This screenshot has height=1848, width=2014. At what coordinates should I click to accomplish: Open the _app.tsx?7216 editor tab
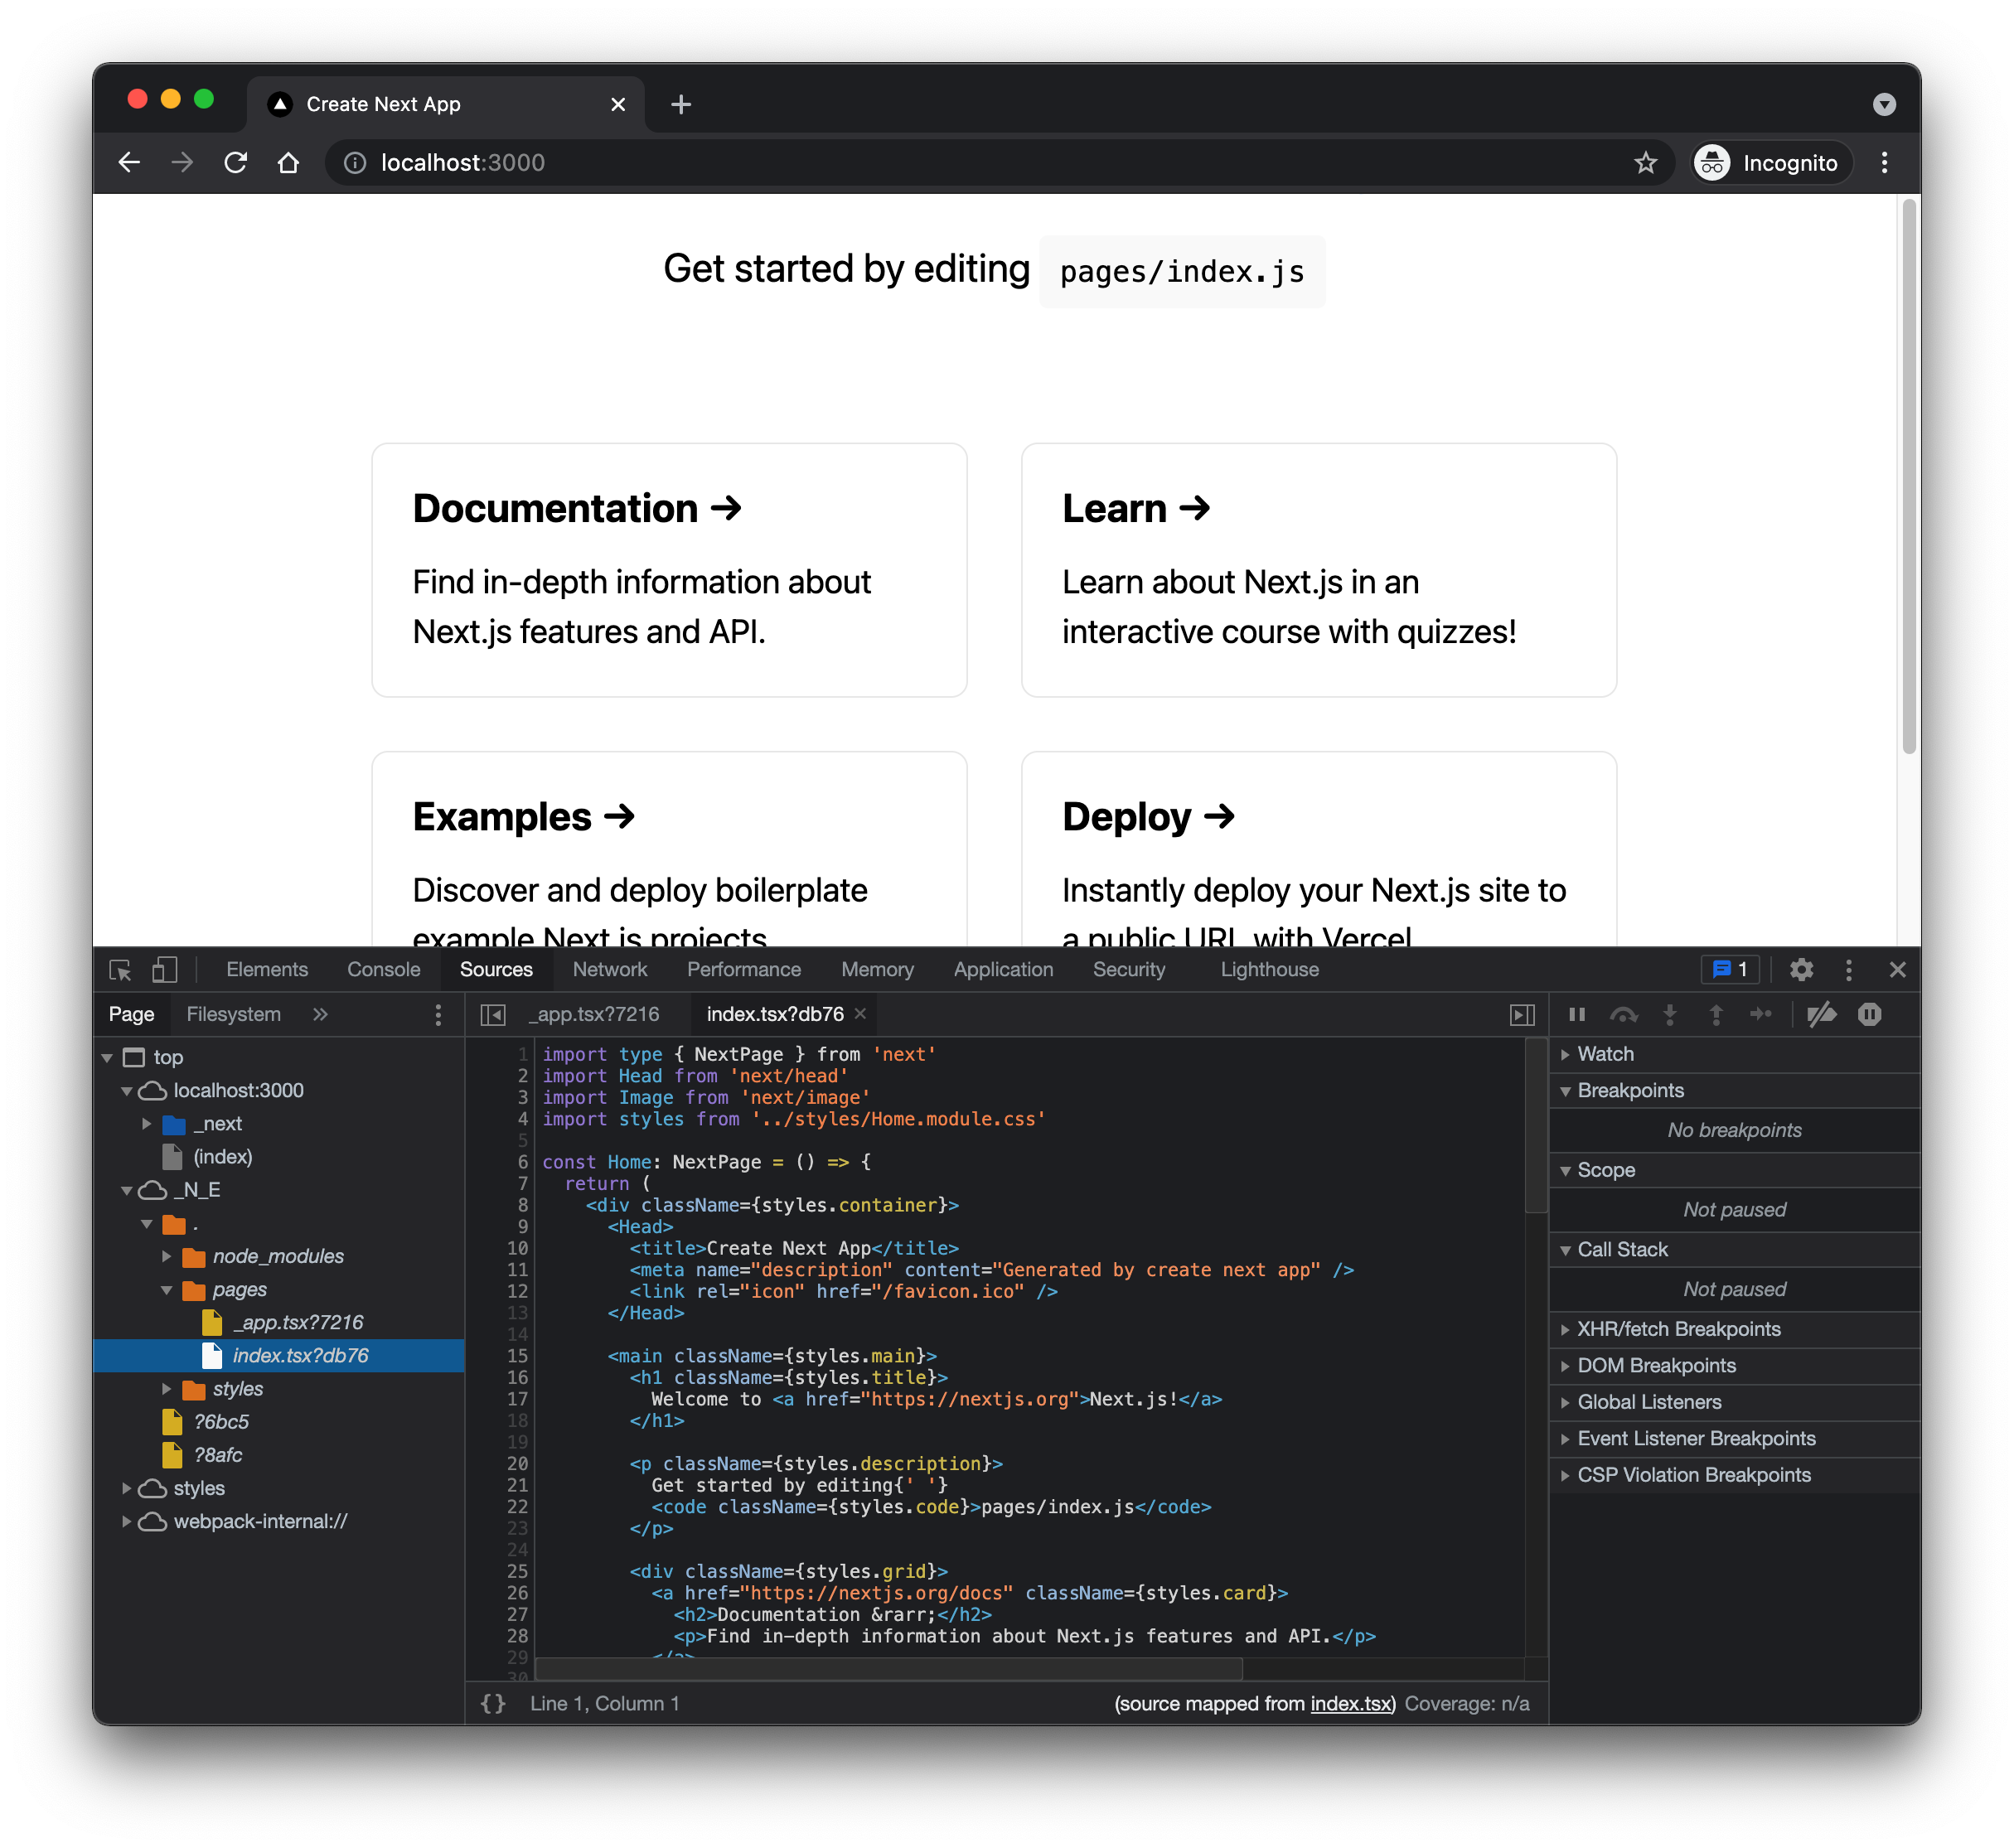[594, 1014]
